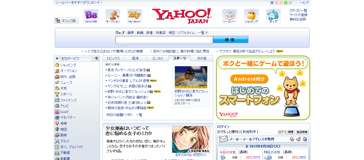
Task: Select the green theme color swatch
Action: click(286, 3)
